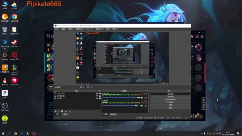Open the properties button above sources dock
242x136 pixels.
point(83,87)
